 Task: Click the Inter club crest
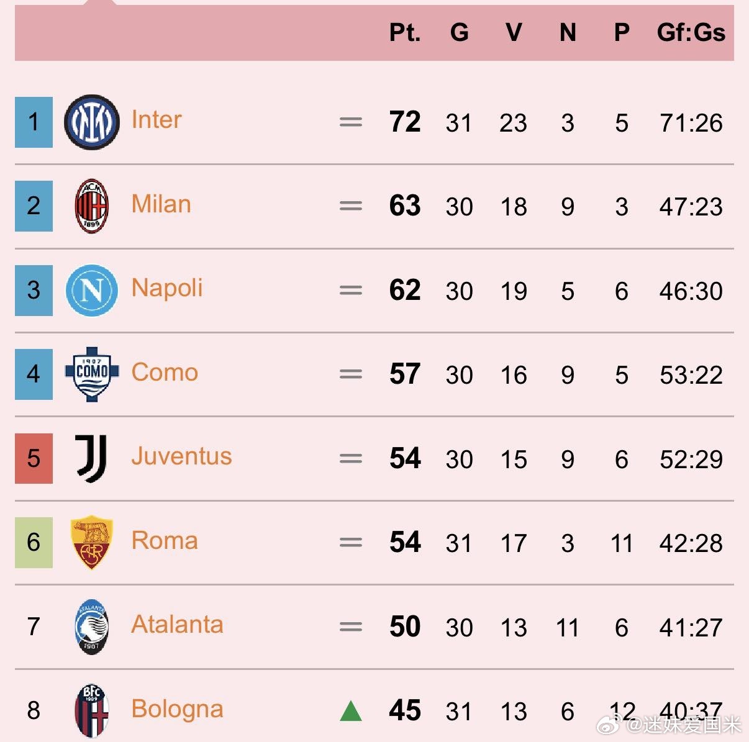[x=91, y=122]
